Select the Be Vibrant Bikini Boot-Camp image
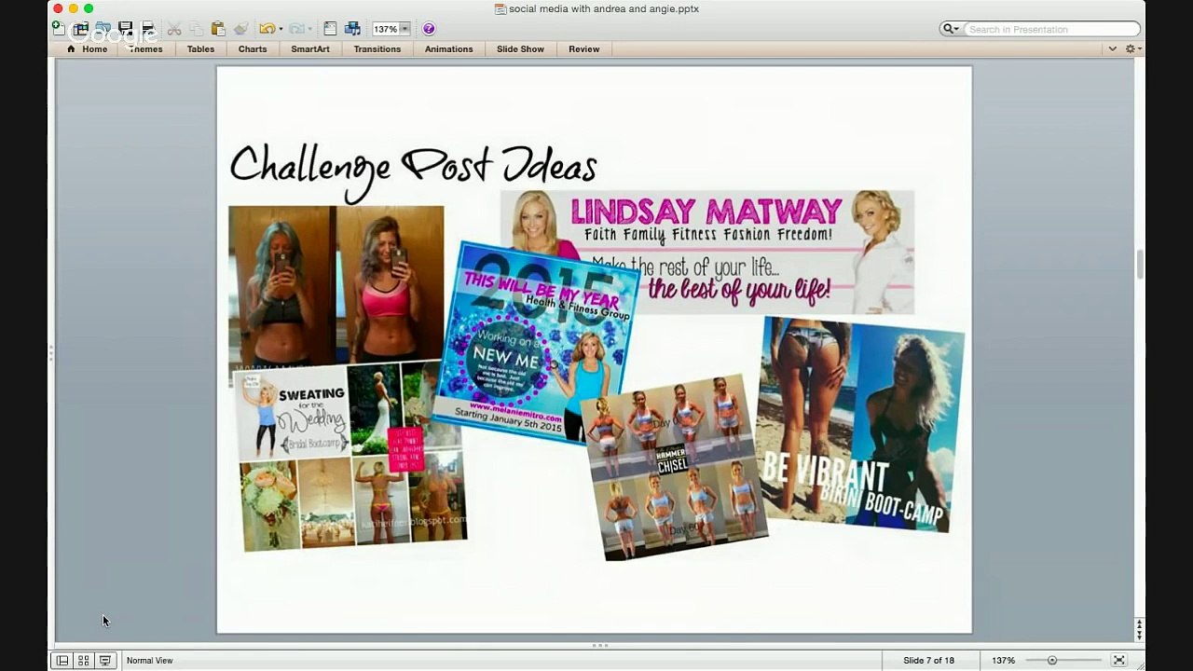Image resolution: width=1193 pixels, height=671 pixels. (x=859, y=424)
